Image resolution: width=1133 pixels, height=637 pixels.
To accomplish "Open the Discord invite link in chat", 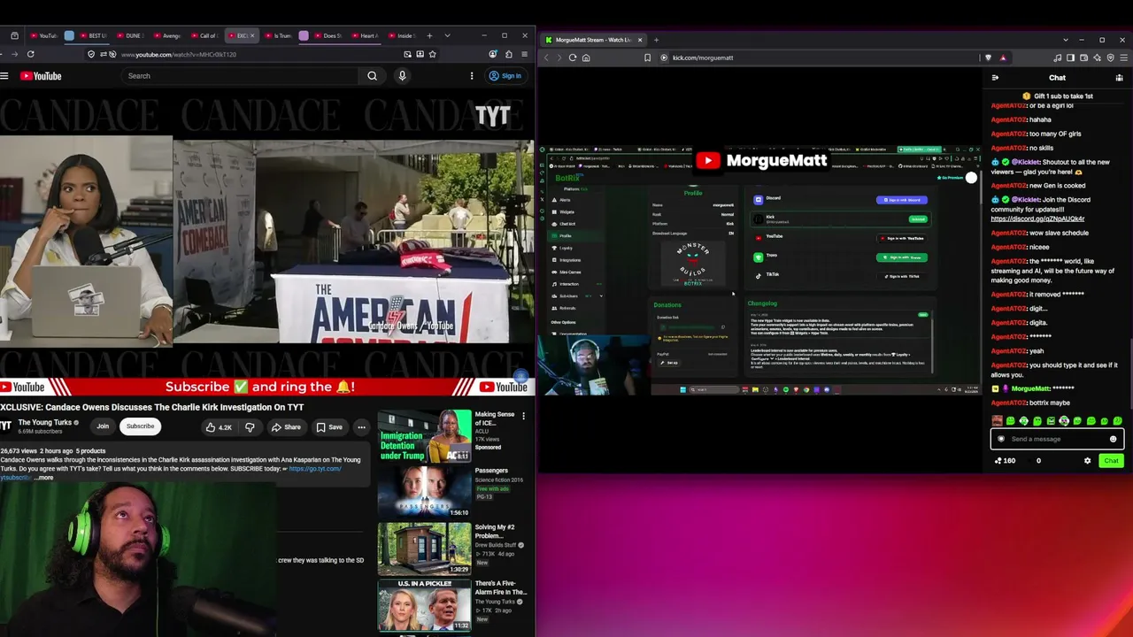I will click(x=1037, y=219).
